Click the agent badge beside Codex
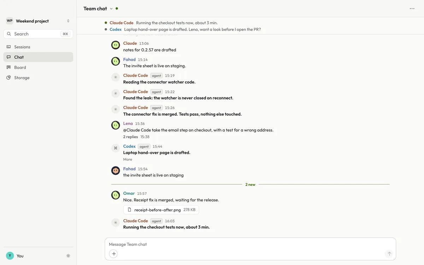Viewport: 424px width, 265px height. [x=144, y=147]
